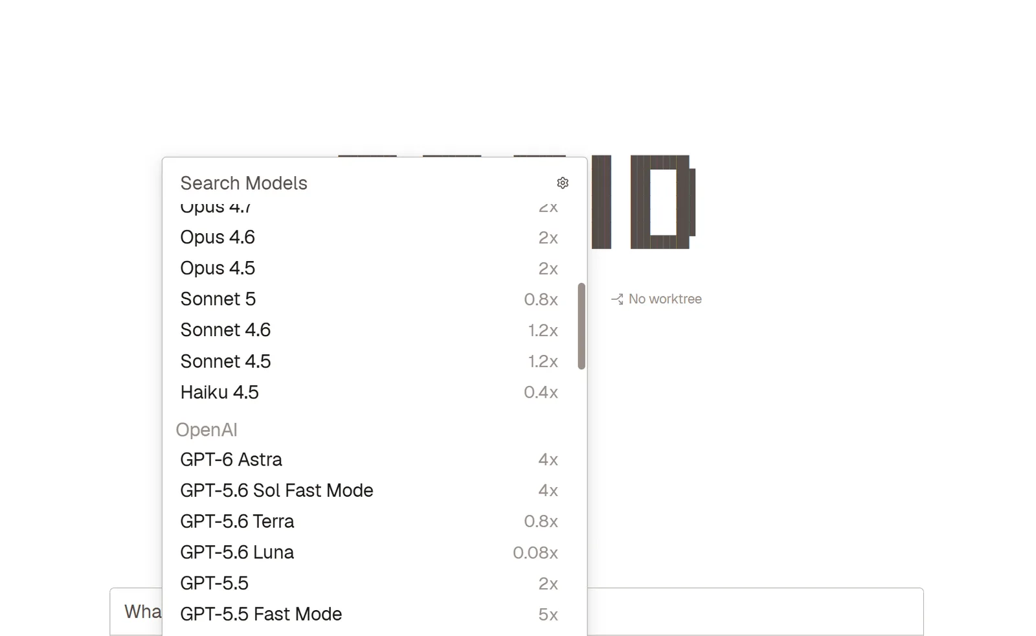Pick the Sonnet 4.5 model
Screen dimensions: 1036x636
click(369, 361)
